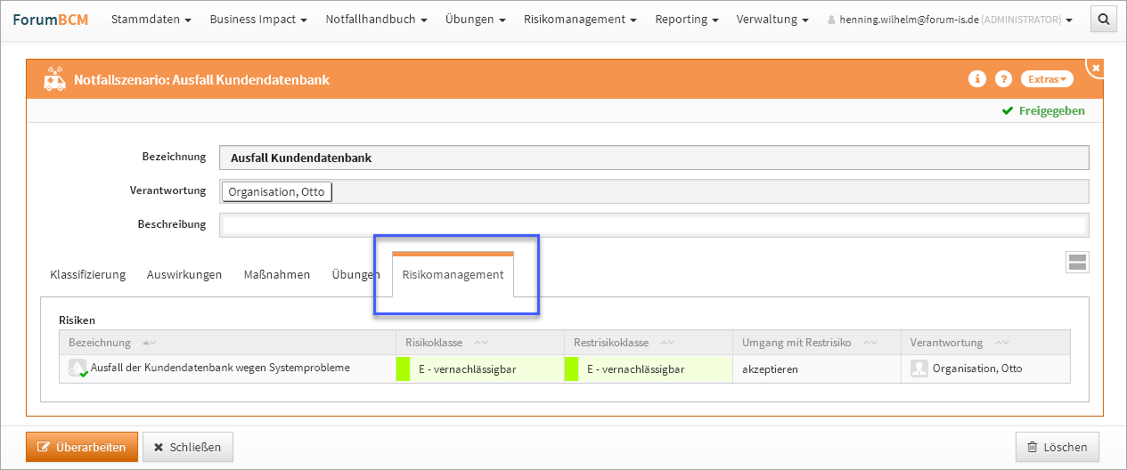Click the person icon beside Organisation, Otto in table
This screenshot has width=1127, height=470.
coord(919,369)
